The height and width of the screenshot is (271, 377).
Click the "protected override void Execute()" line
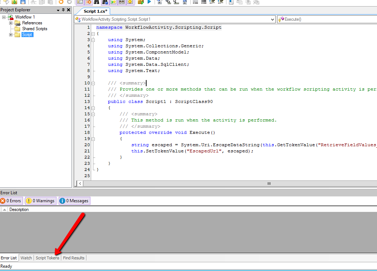[x=167, y=133]
